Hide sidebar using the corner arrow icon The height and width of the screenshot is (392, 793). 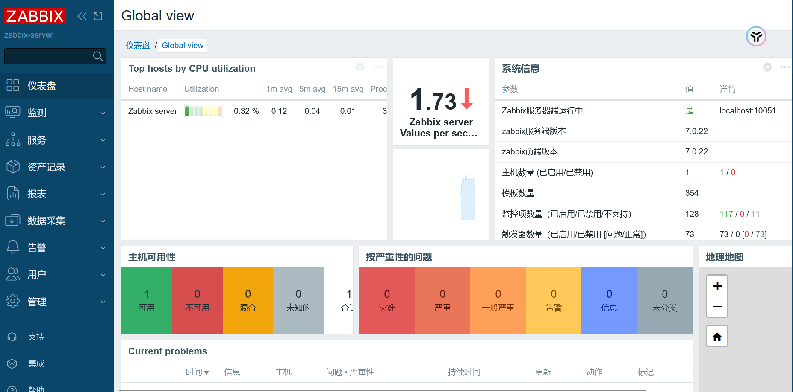tap(98, 16)
